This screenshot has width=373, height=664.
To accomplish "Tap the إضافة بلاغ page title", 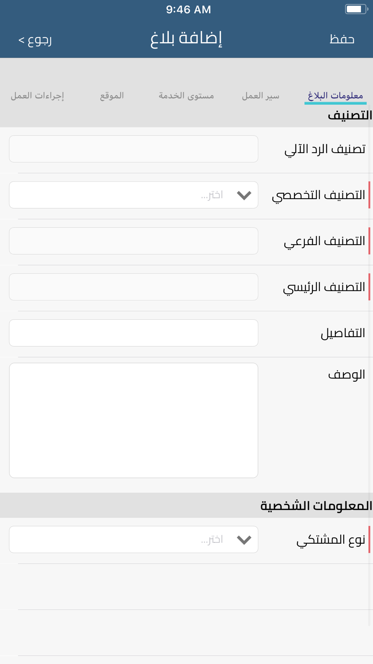I will 186,39.
